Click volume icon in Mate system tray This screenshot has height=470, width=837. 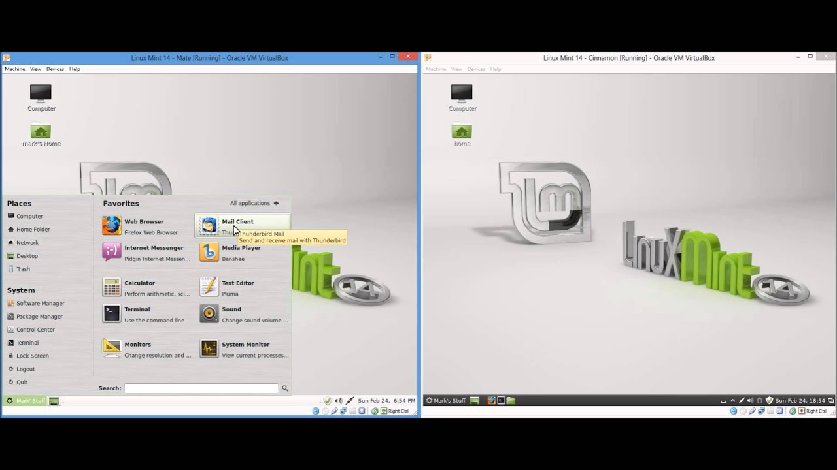[x=338, y=401]
